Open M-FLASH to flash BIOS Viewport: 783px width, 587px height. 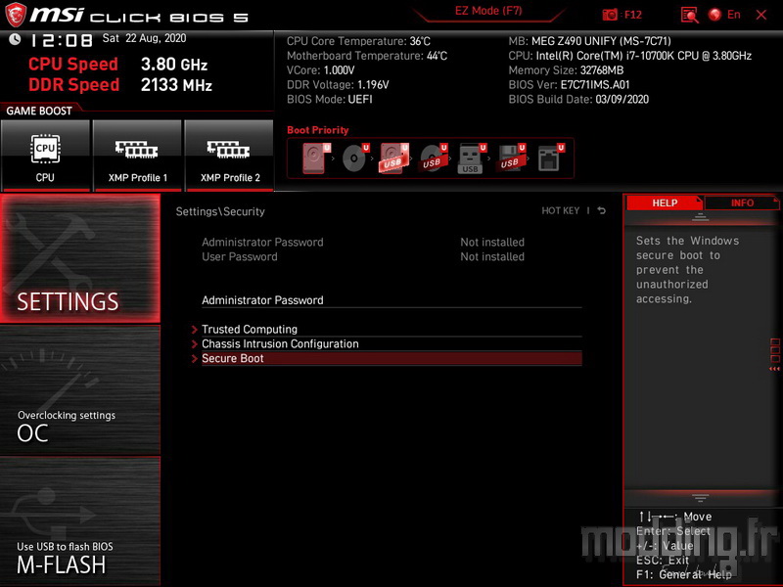[x=80, y=521]
